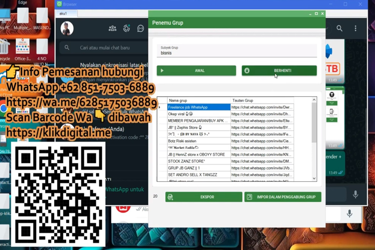This screenshot has width=375, height=250.
Task: Click the invite link ending 'lFe...'
Action: pos(262,134)
